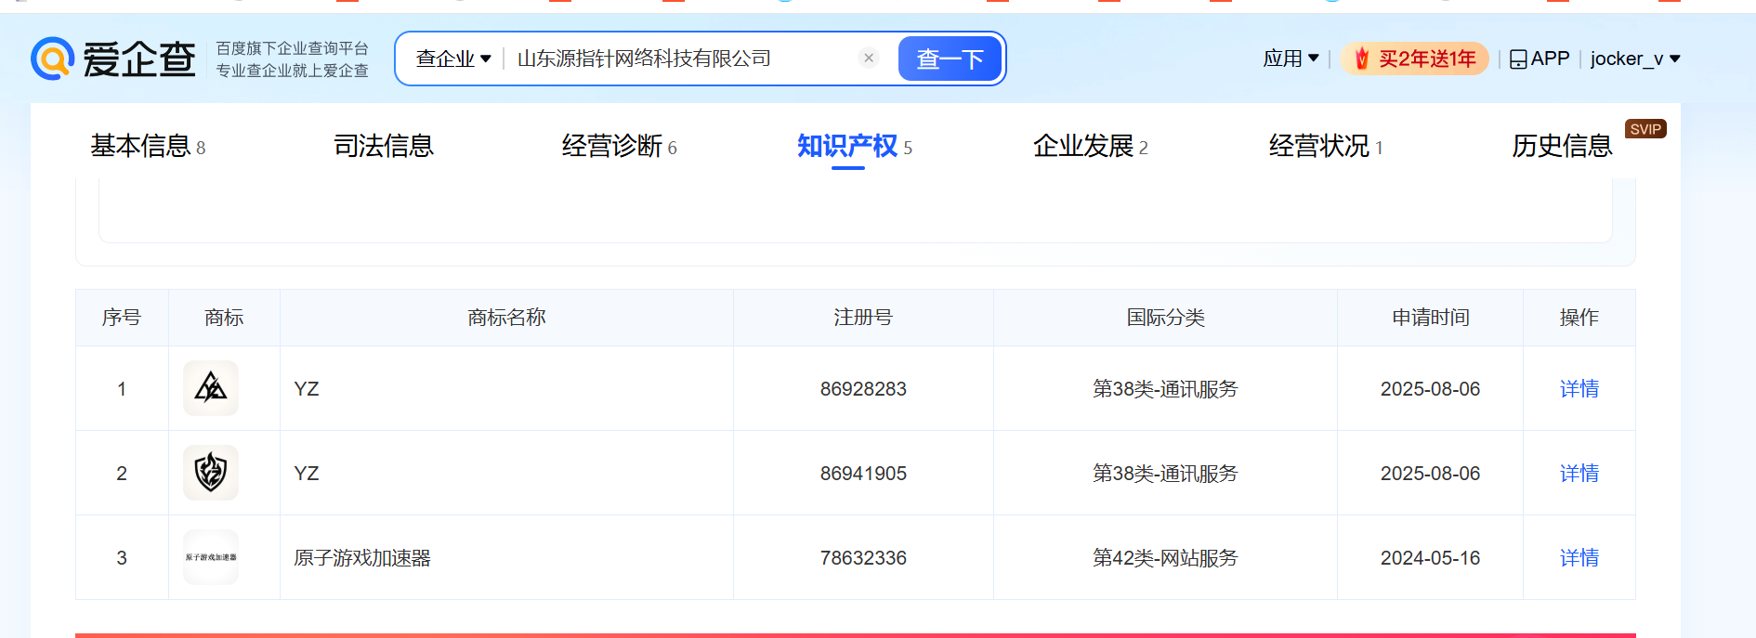Open the jocker_v account dropdown

[1635, 59]
